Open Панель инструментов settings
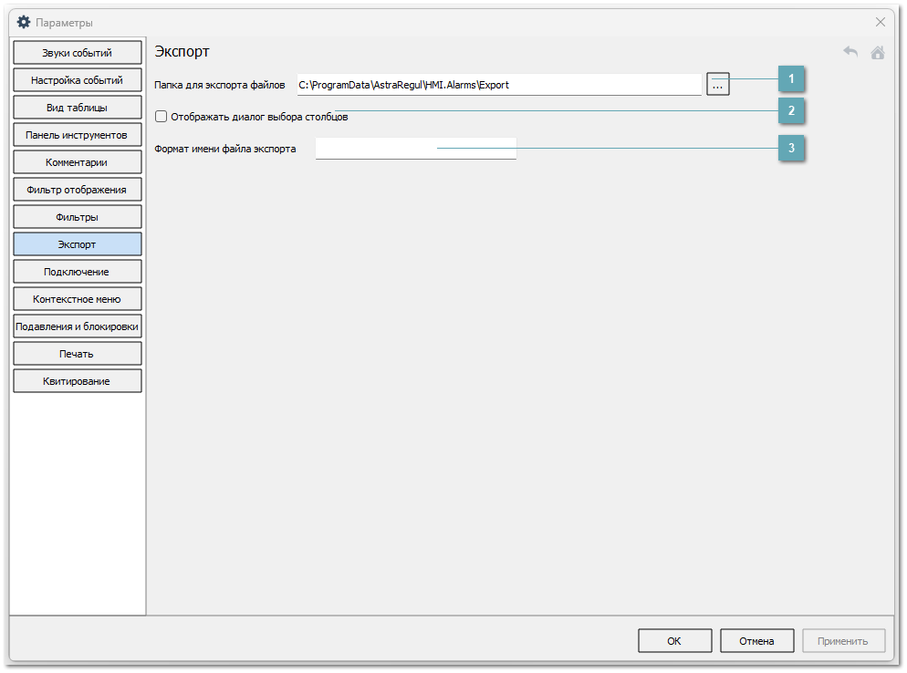The image size is (907, 673). pos(78,135)
